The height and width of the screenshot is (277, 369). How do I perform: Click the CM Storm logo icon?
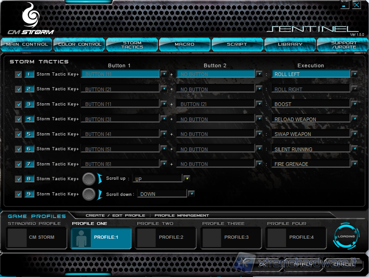click(29, 15)
